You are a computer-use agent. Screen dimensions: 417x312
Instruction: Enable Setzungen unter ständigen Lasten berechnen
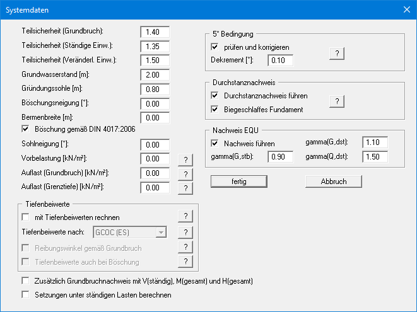tap(26, 294)
